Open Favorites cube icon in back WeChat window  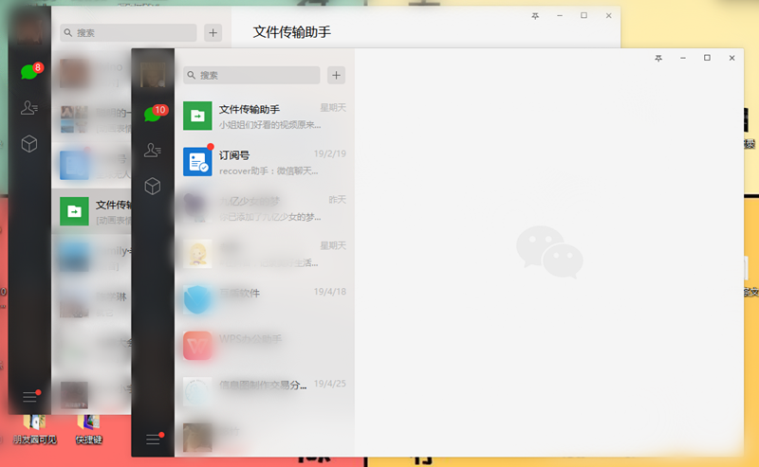coord(29,144)
